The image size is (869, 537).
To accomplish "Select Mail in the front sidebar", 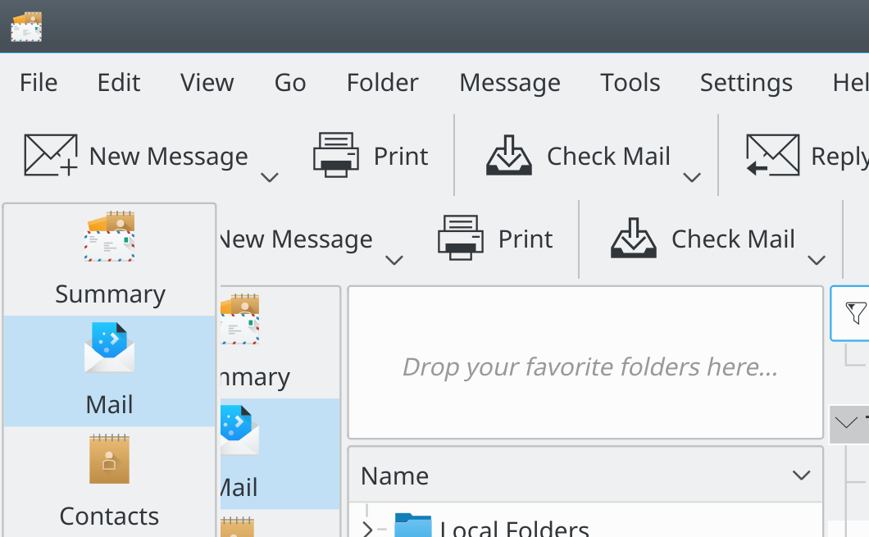I will click(x=110, y=371).
